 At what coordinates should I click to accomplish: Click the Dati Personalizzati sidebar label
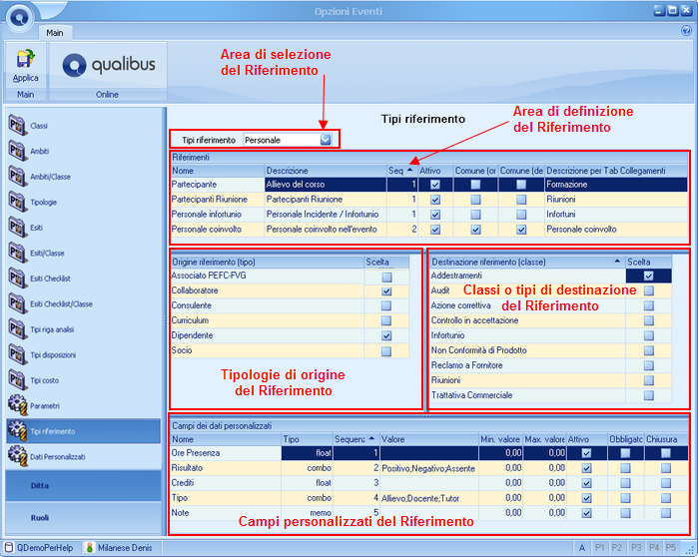click(58, 457)
